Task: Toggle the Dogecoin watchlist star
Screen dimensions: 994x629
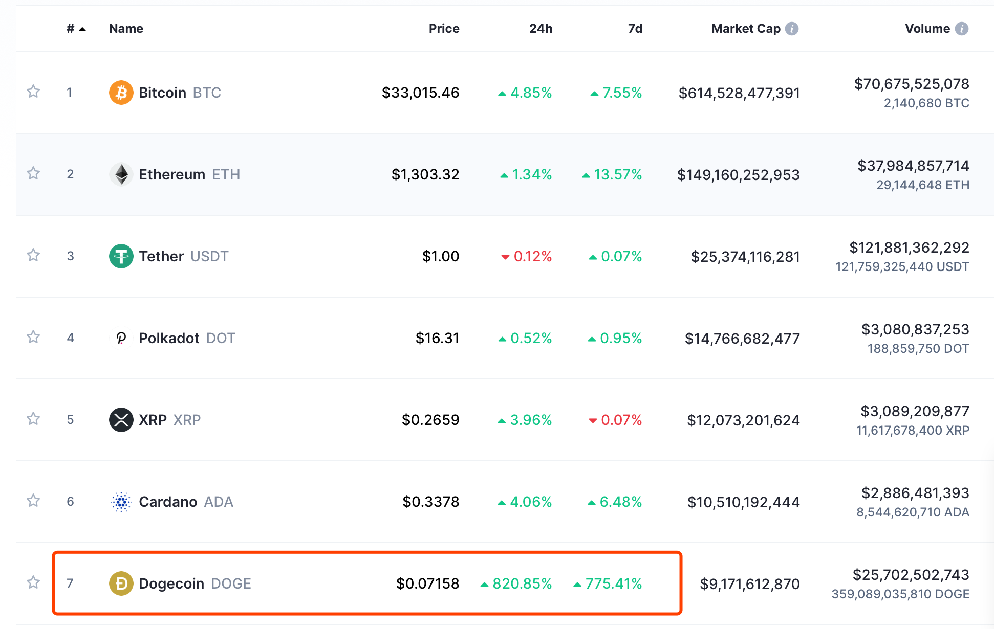Action: [33, 582]
